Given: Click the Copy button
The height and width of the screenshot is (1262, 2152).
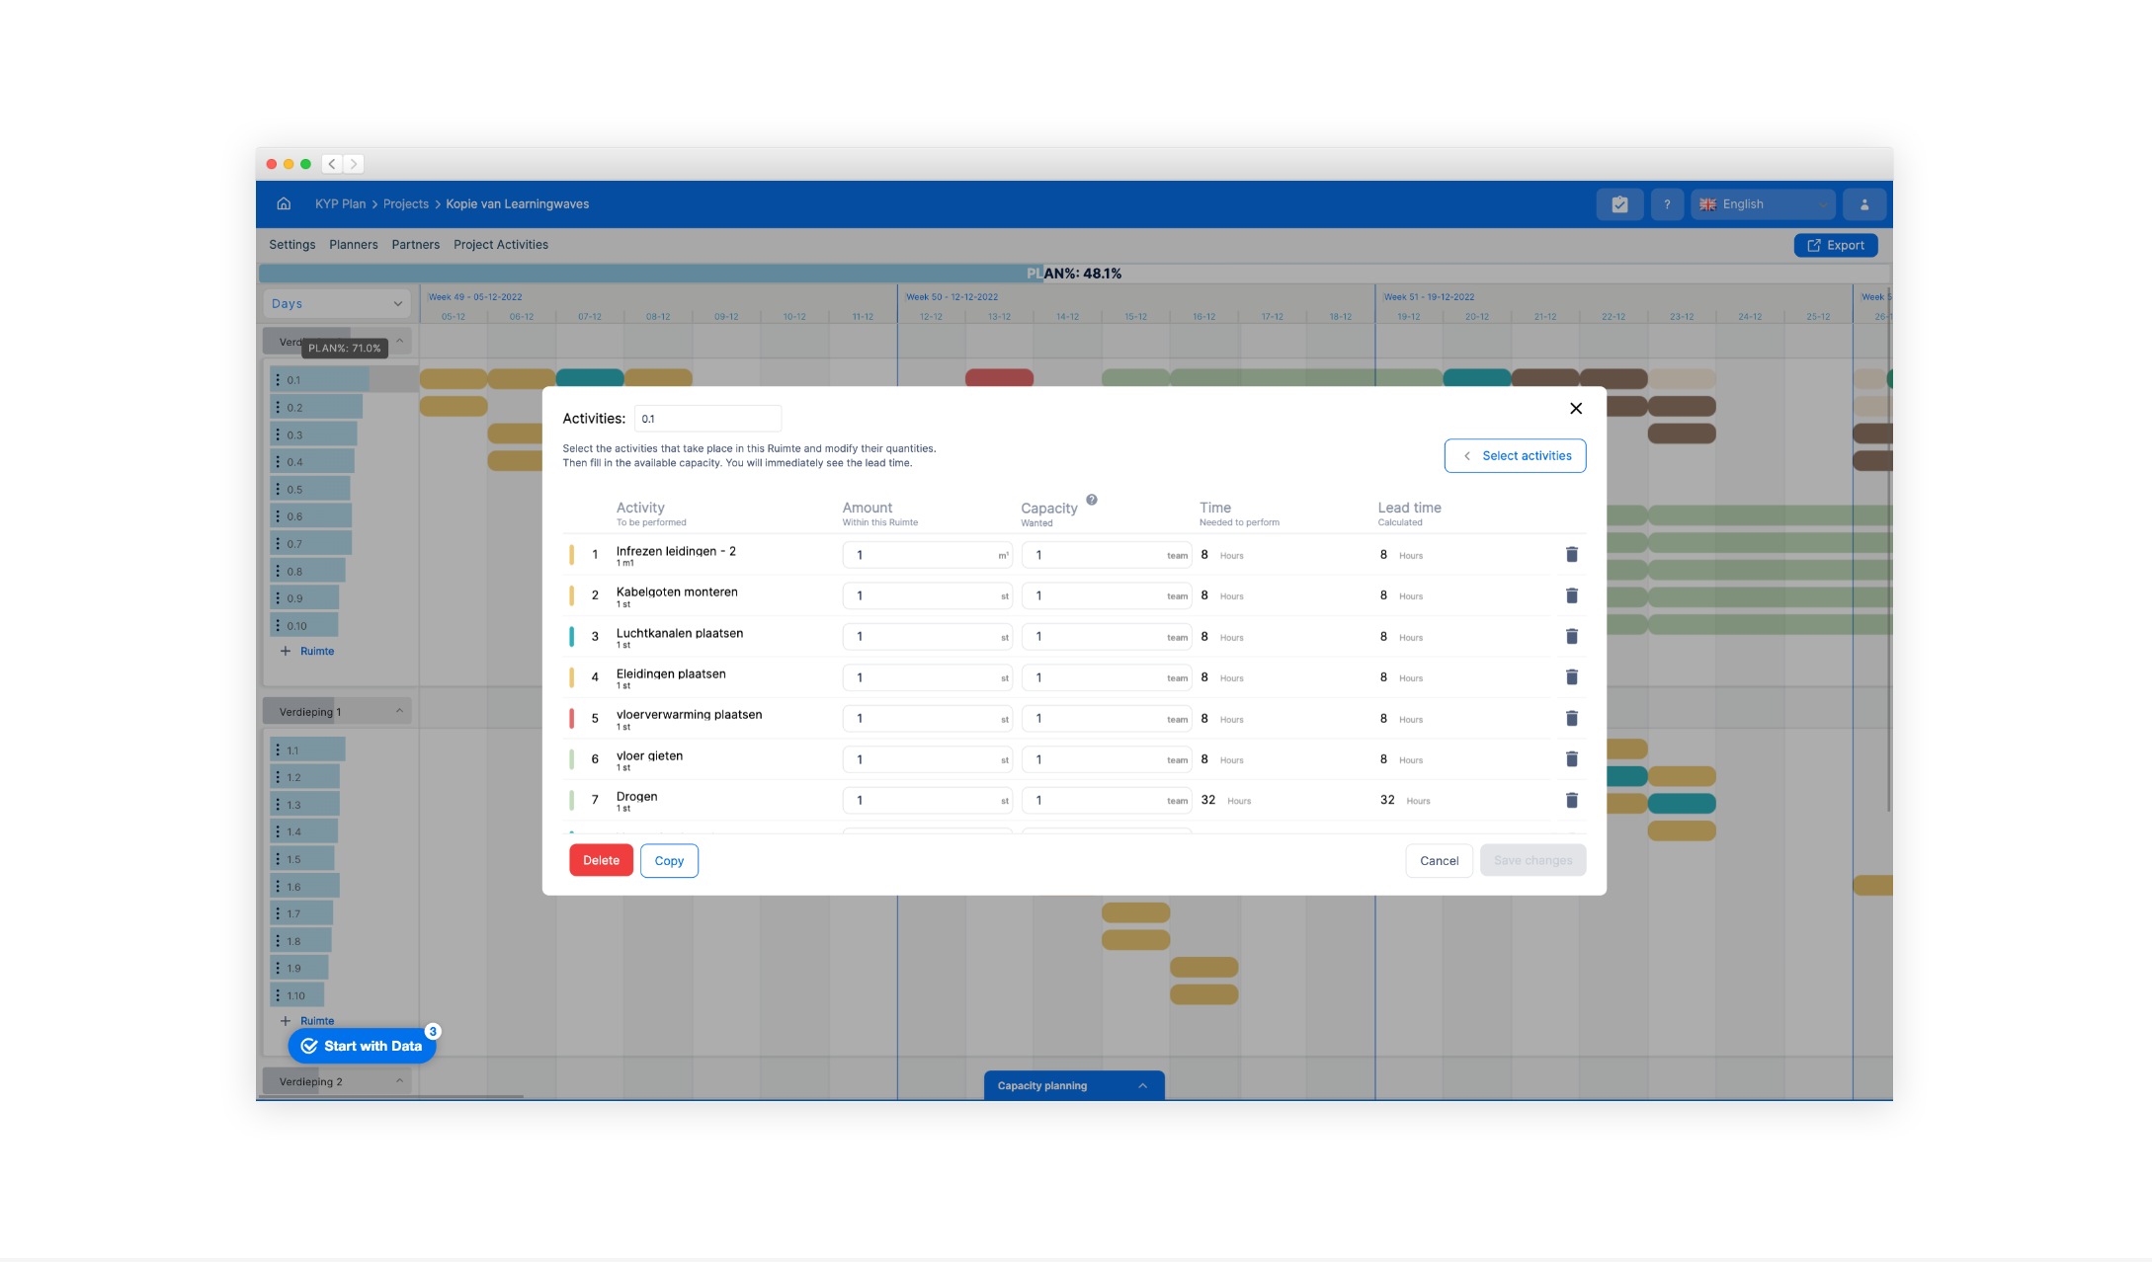Looking at the screenshot, I should 669,861.
